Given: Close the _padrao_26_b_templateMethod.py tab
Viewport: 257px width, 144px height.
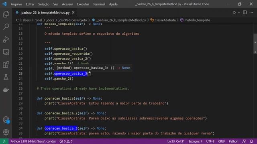Looking at the screenshot, I should [x=73, y=12].
